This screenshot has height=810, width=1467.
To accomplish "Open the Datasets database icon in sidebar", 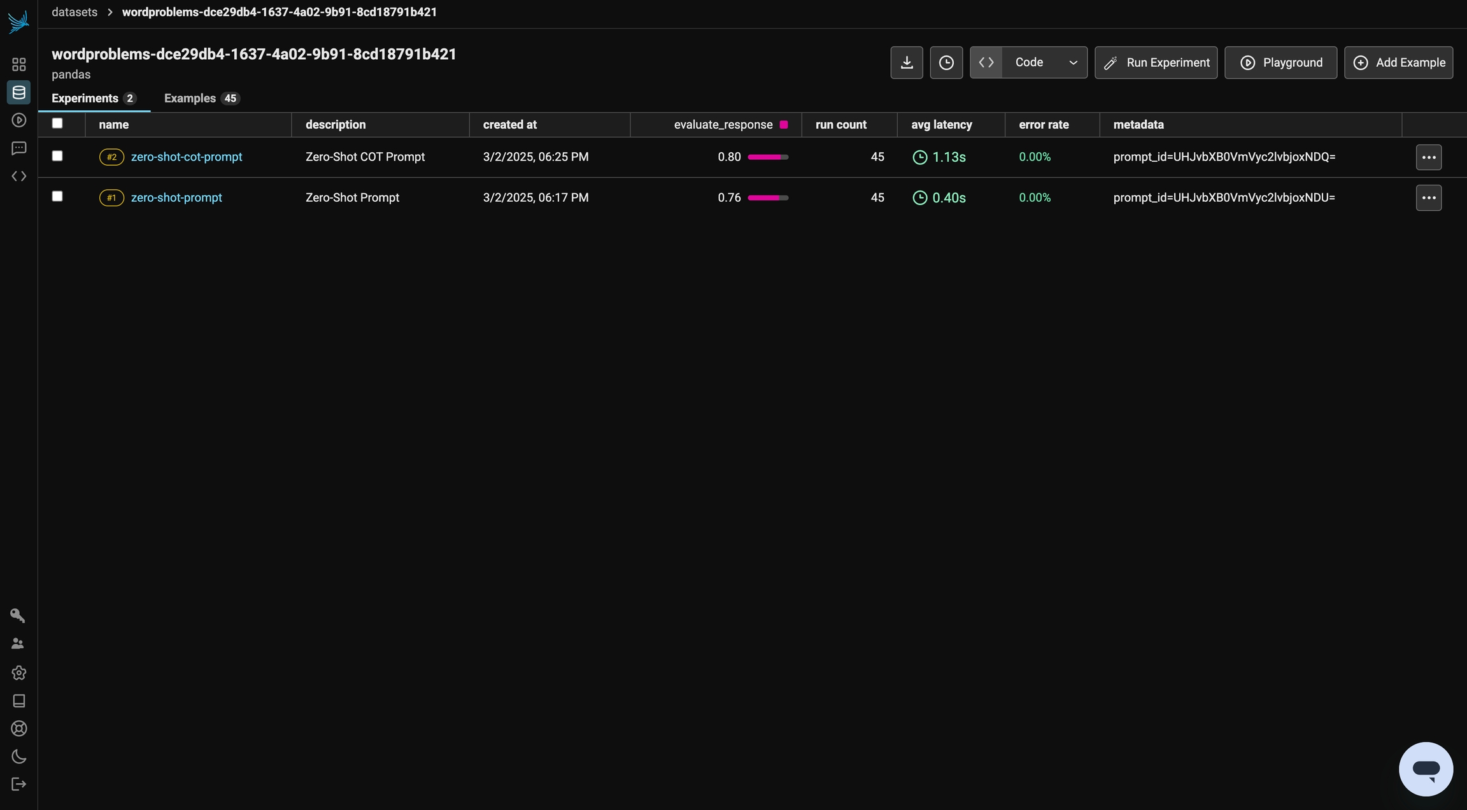I will [18, 92].
